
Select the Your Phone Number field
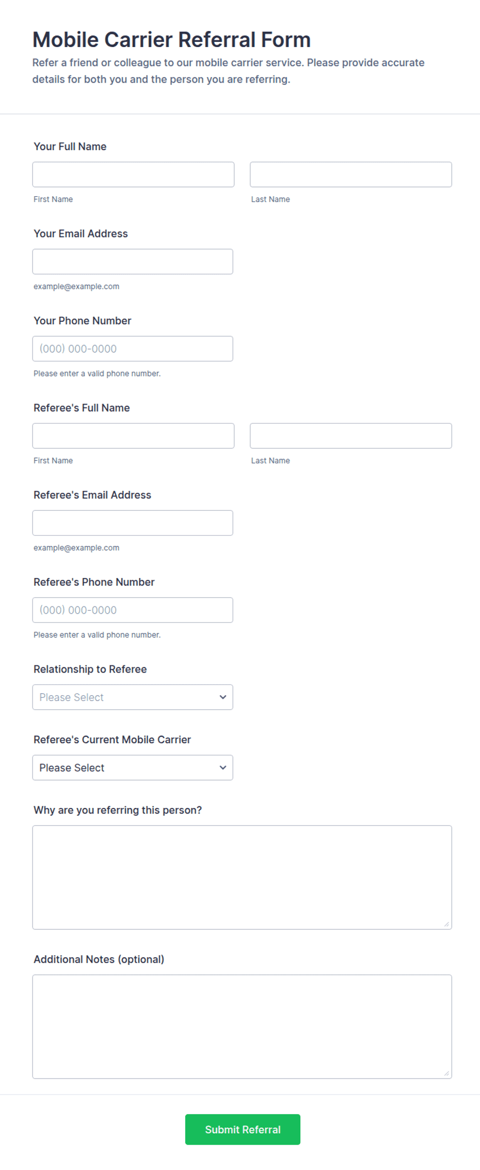133,349
